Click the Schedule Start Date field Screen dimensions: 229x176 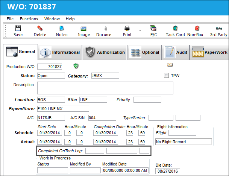click(50, 133)
